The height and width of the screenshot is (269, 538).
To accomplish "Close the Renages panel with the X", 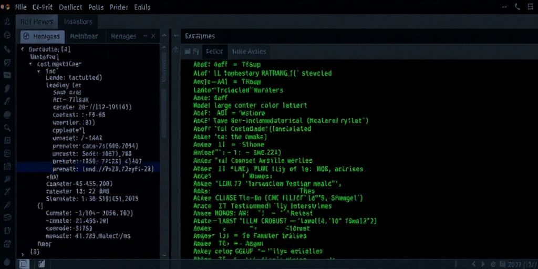I will click(x=153, y=36).
